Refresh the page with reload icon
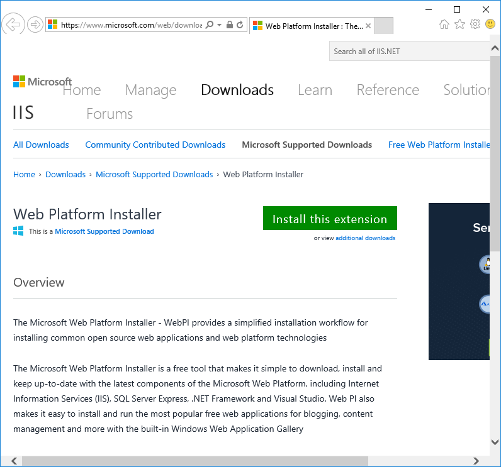Image resolution: width=501 pixels, height=467 pixels. pyautogui.click(x=240, y=25)
